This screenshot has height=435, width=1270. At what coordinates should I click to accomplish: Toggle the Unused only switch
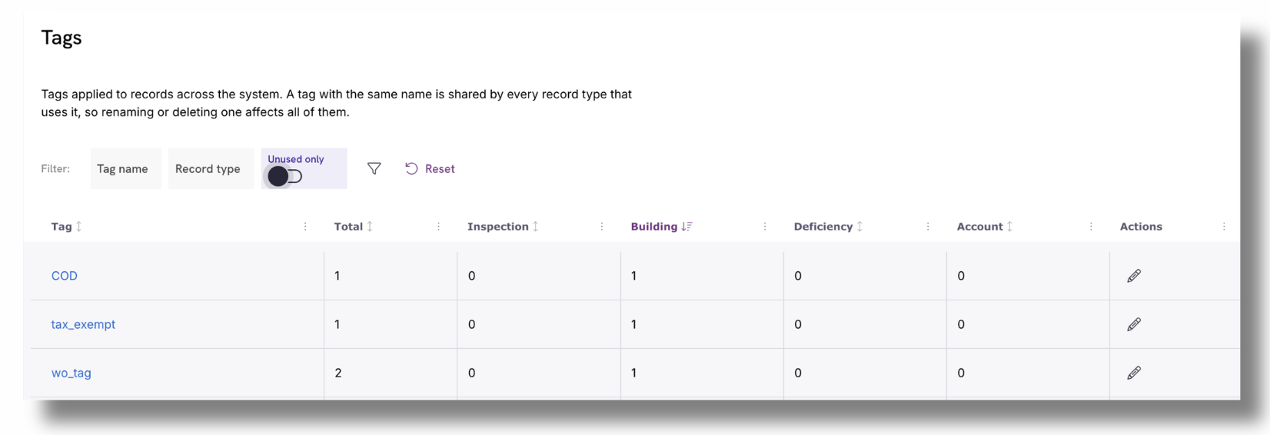point(285,177)
